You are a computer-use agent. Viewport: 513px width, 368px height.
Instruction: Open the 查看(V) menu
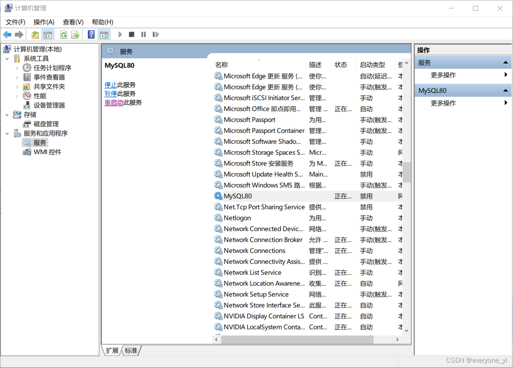click(x=73, y=22)
